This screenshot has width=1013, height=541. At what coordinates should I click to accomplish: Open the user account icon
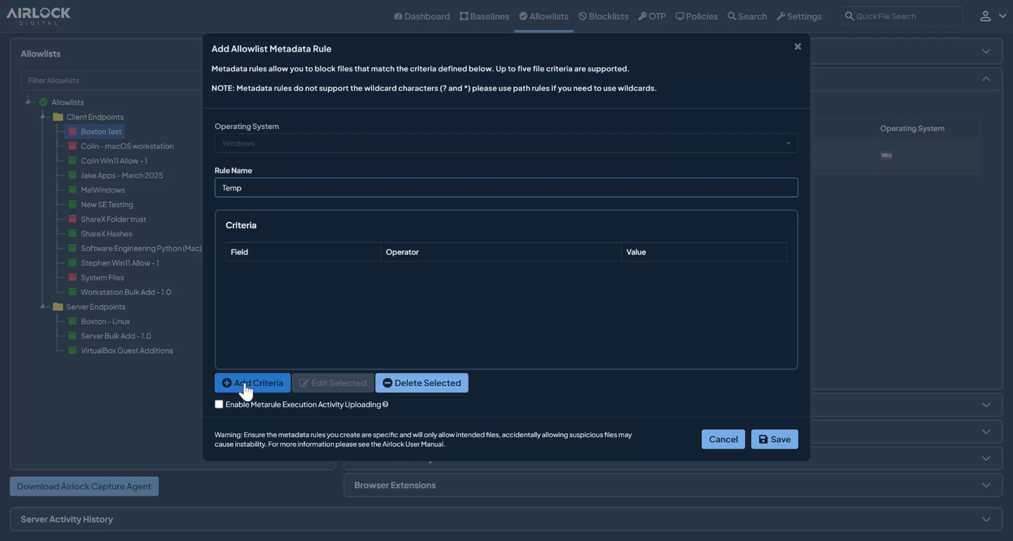coord(986,16)
